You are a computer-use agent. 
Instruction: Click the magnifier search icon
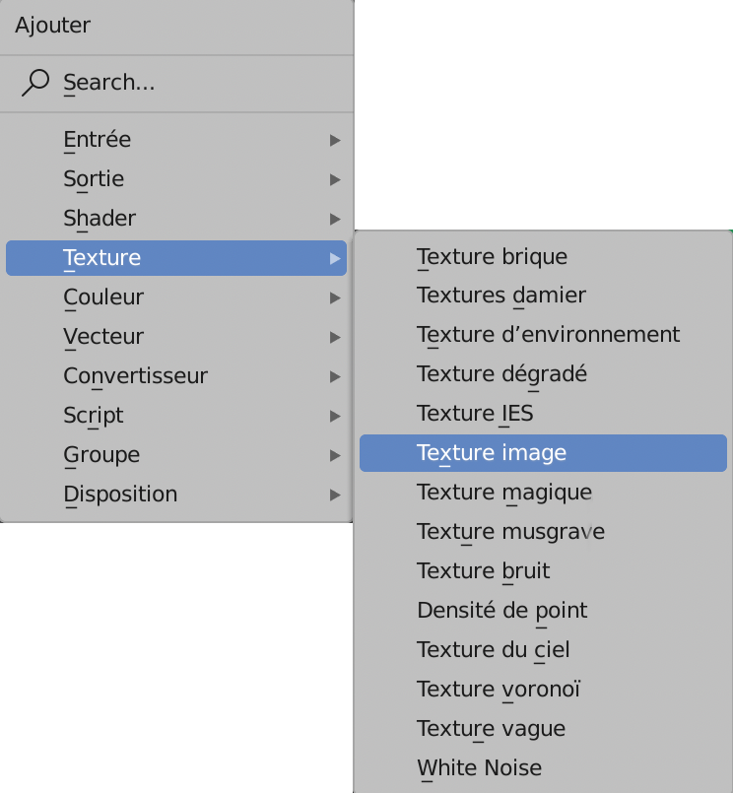(x=35, y=83)
